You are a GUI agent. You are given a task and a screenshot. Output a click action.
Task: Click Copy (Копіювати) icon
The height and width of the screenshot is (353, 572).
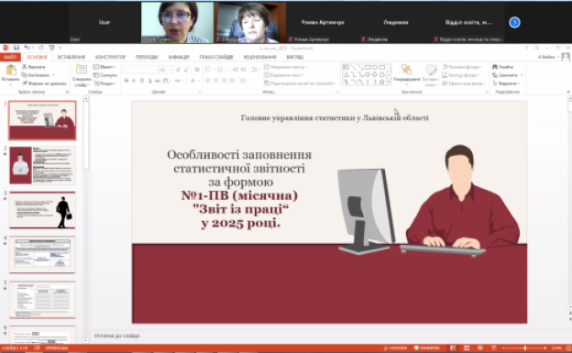(x=25, y=75)
